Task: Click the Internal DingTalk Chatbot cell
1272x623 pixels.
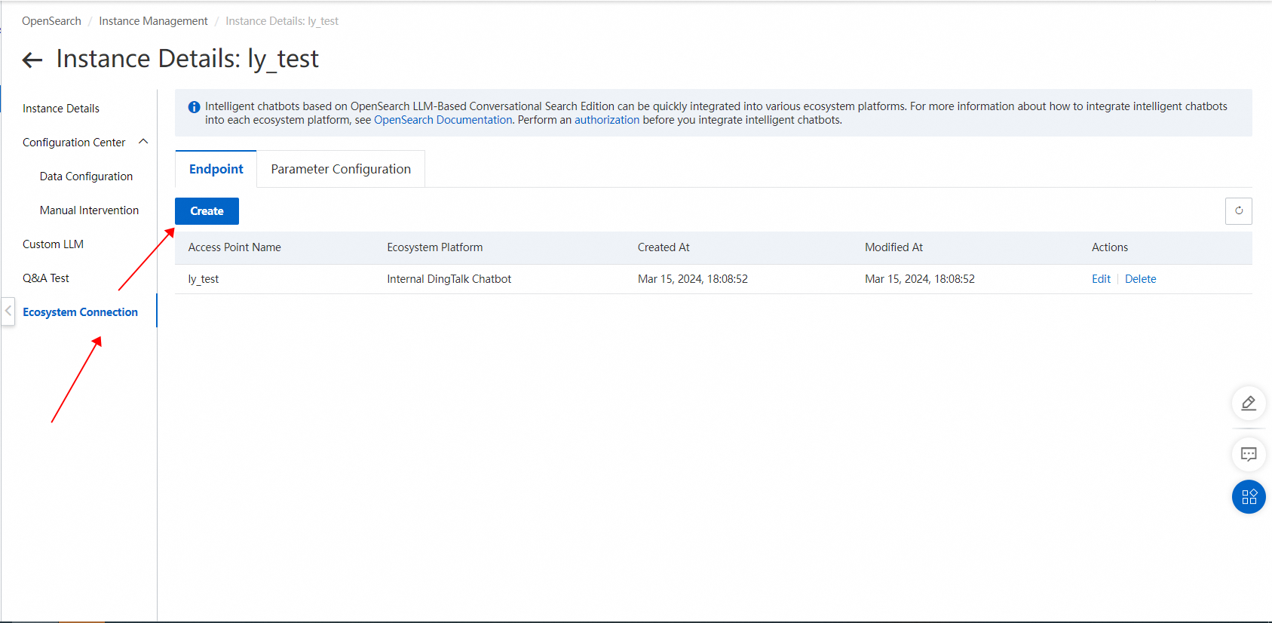Action: pos(449,279)
